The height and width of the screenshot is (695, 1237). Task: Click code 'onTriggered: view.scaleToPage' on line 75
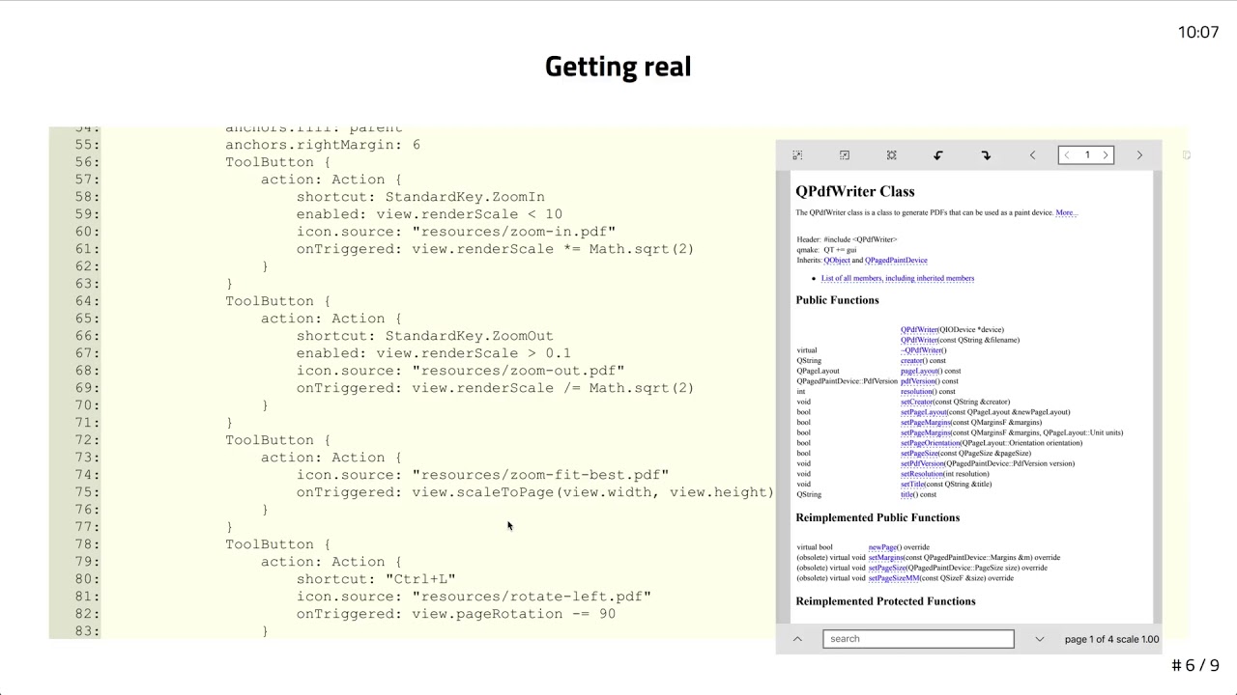(x=535, y=492)
